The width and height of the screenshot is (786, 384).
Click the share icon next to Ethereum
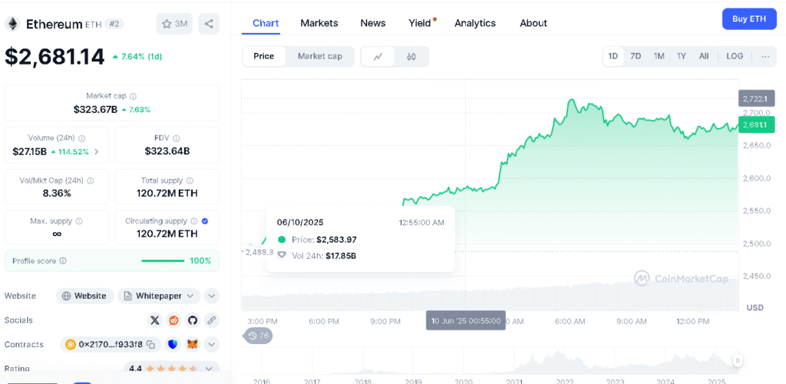209,24
